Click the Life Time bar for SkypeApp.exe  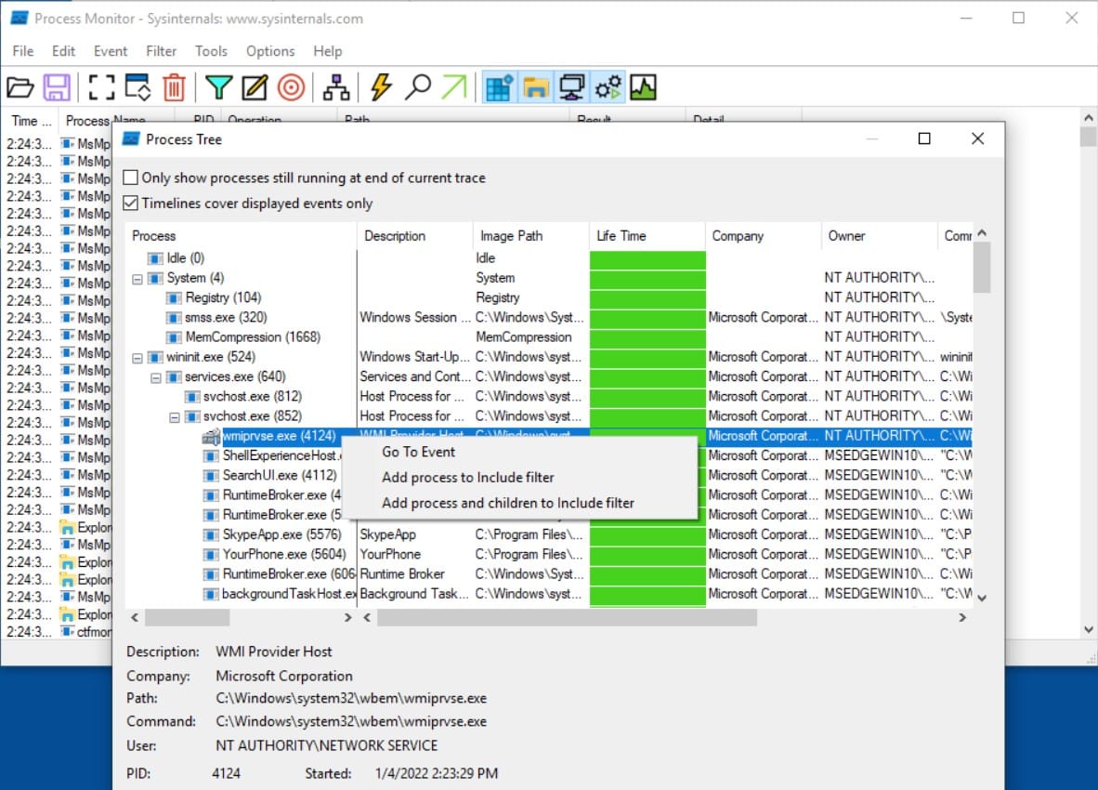[647, 535]
